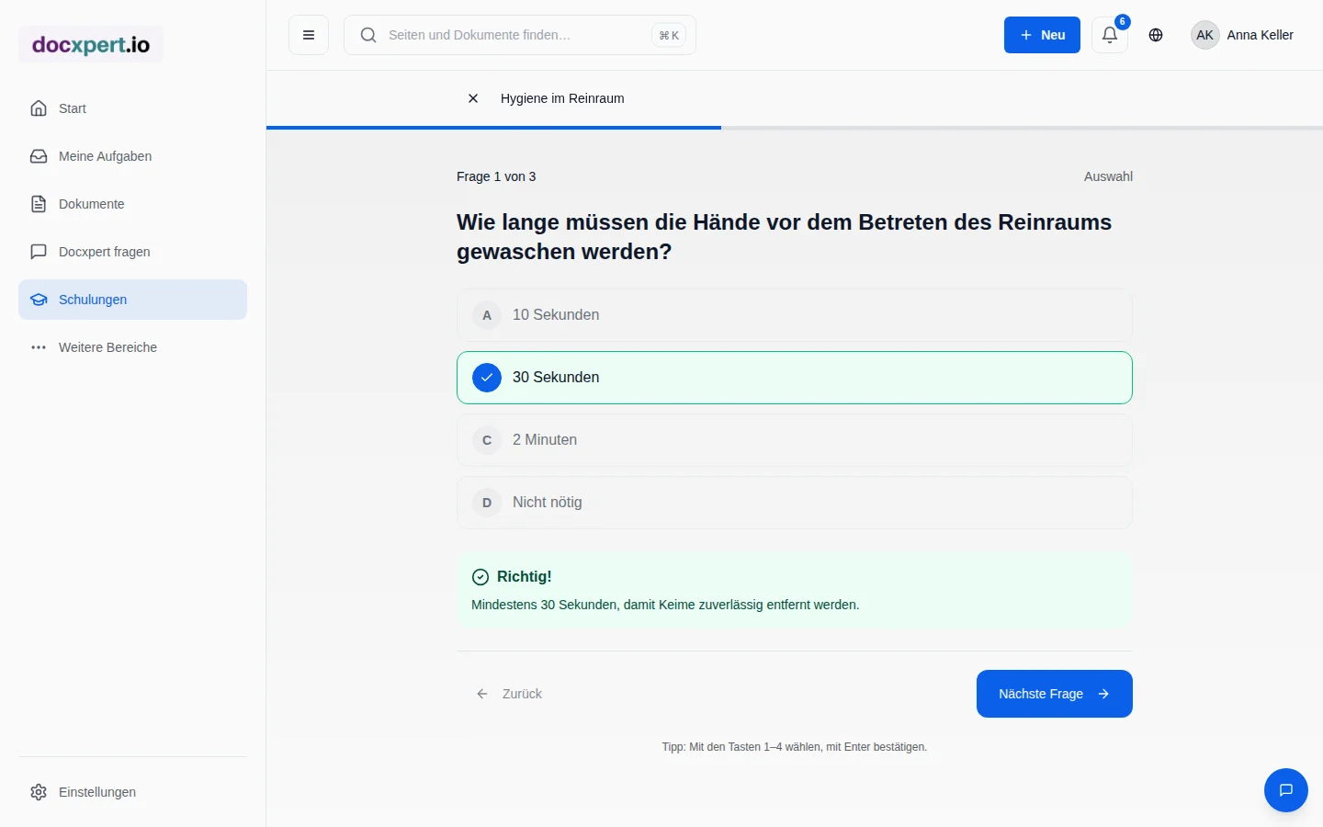Click the blue checkmark on 30 Sekunden

(x=487, y=378)
